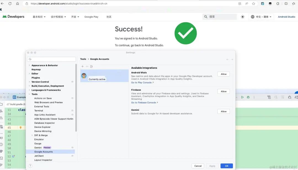Image resolution: width=298 pixels, height=170 pixels.
Task: Open the 设计和规划 dropdown menu
Action: pyautogui.click(x=58, y=17)
